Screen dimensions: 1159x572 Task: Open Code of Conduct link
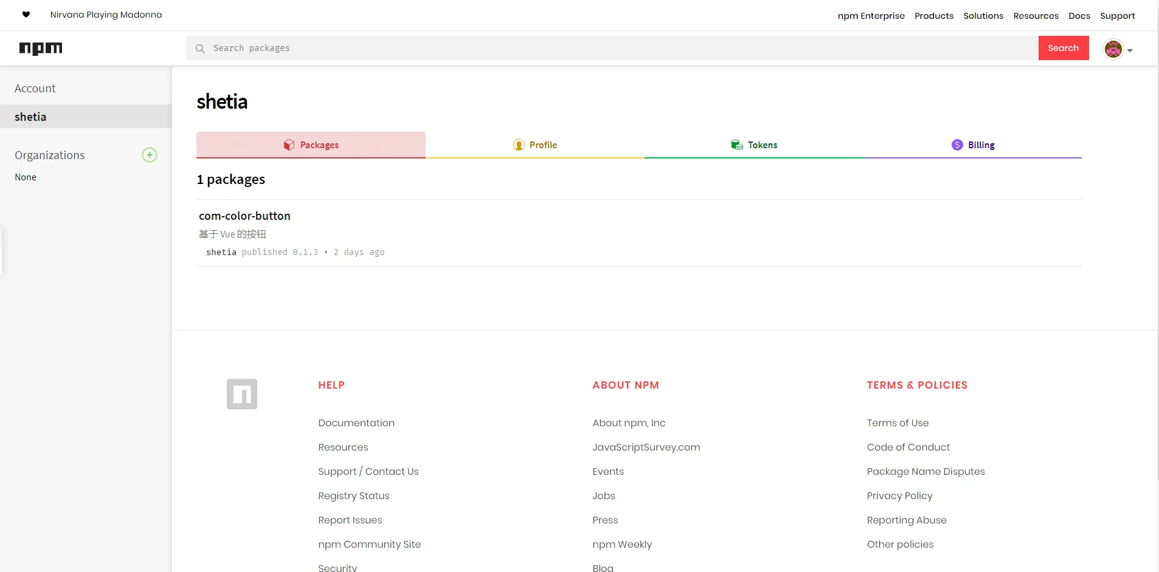tap(908, 447)
